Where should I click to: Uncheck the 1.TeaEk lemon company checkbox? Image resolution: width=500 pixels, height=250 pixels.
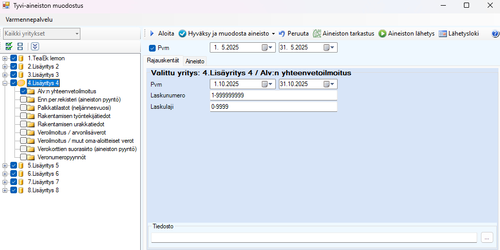pyautogui.click(x=14, y=58)
